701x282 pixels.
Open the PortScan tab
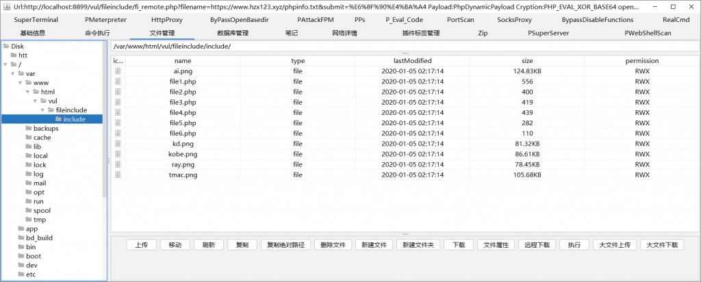(461, 20)
